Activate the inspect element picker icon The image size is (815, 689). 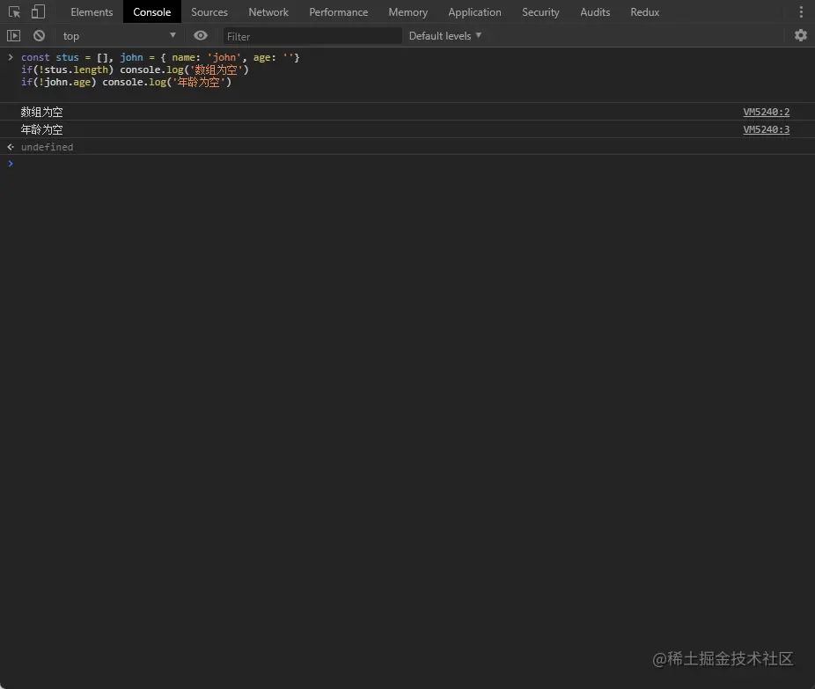coord(15,11)
